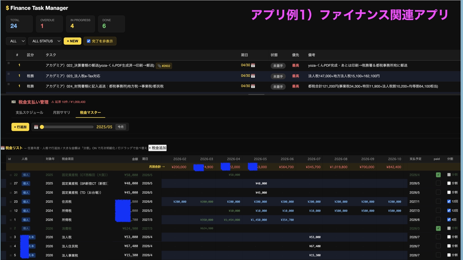Click drag handle of 法人事業税 row id 5

coord(11,256)
